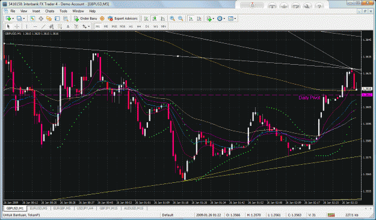Select the Equidistant Channel tool

coord(51,26)
